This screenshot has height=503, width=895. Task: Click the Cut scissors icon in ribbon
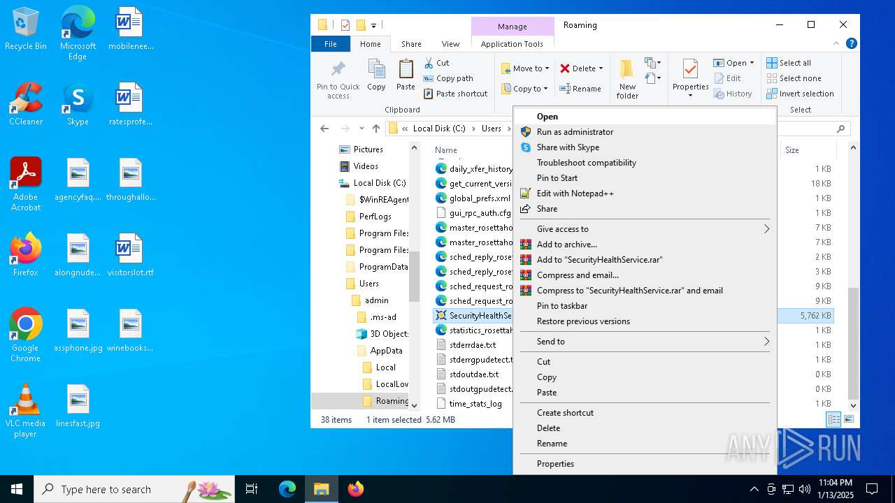(x=429, y=63)
